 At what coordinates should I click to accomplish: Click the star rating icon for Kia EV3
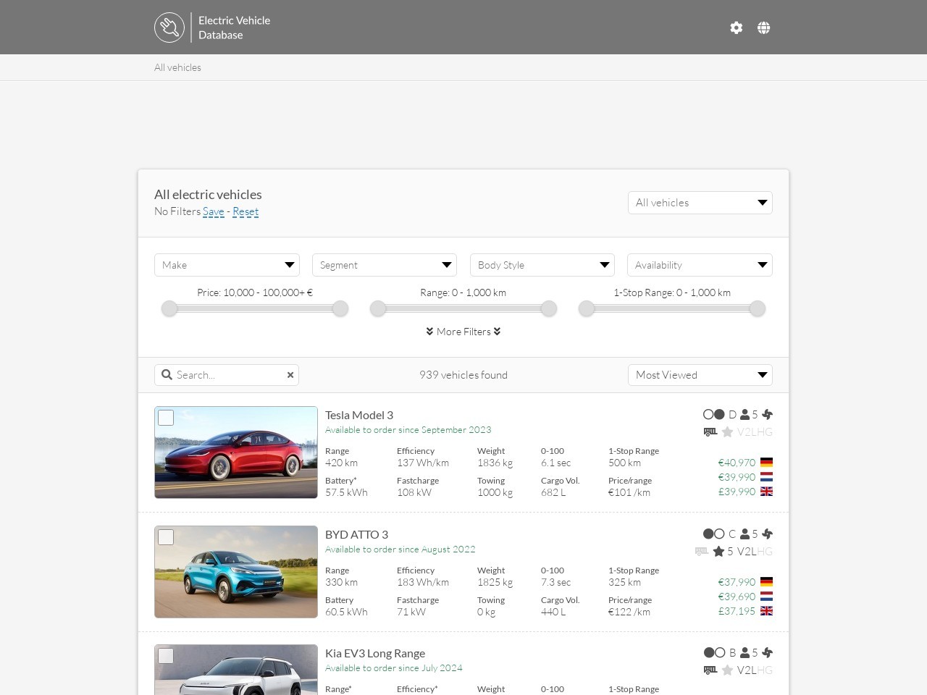[x=727, y=670]
